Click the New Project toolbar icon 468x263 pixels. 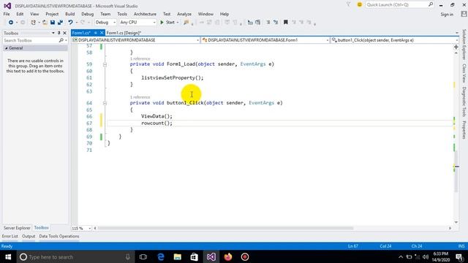tap(33, 23)
